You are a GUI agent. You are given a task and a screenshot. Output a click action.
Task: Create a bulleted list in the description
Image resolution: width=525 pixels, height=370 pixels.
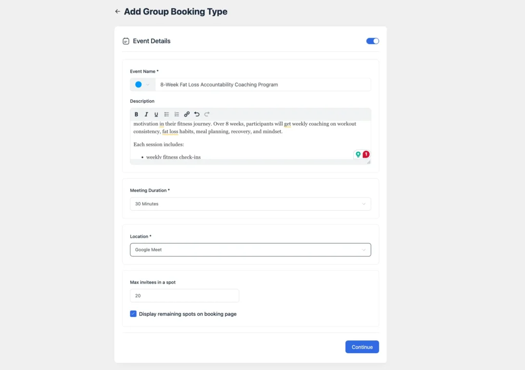[x=167, y=114]
